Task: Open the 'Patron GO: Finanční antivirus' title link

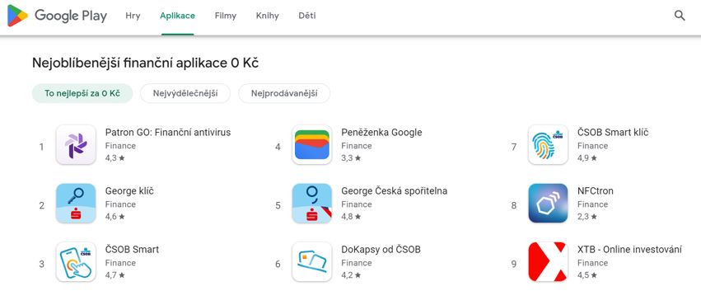Action: (x=168, y=133)
